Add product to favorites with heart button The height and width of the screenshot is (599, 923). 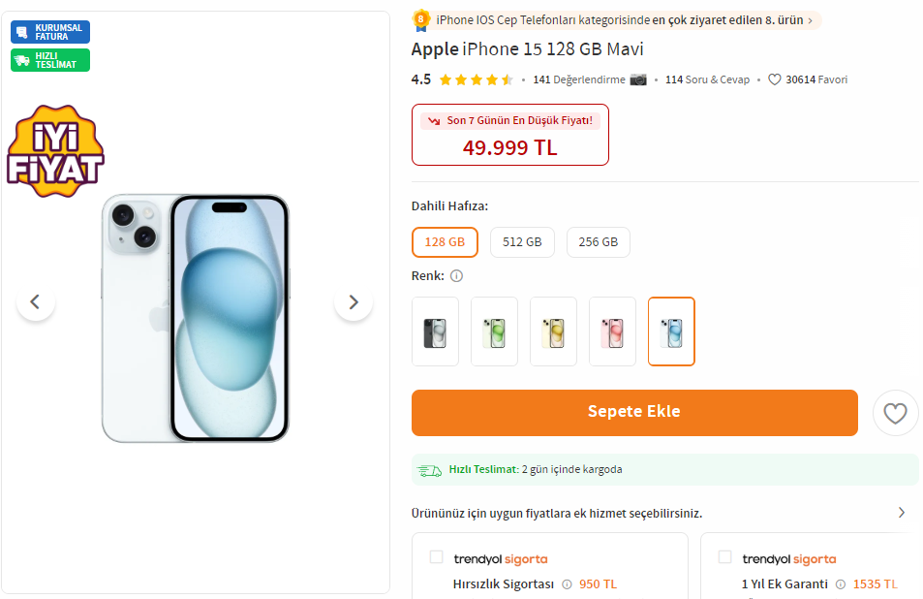895,414
